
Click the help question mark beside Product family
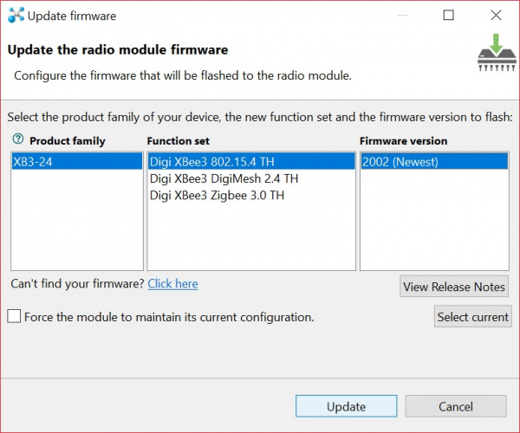[x=18, y=139]
